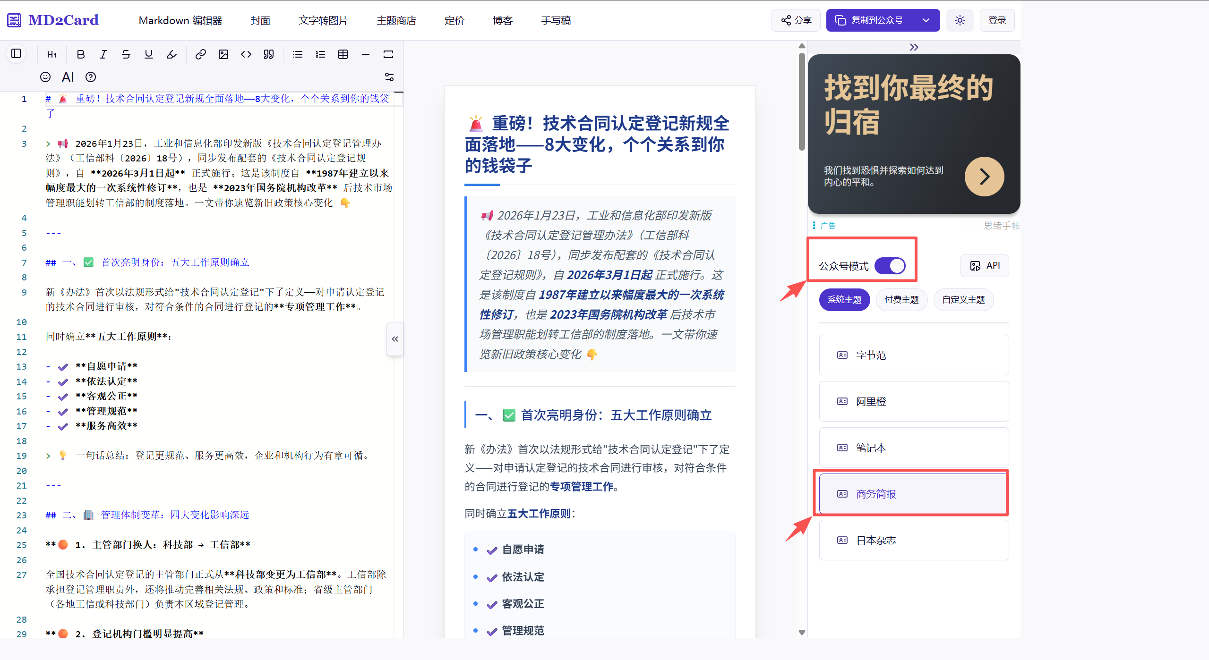Open the AI assistant tool
1209x660 pixels.
click(x=68, y=77)
